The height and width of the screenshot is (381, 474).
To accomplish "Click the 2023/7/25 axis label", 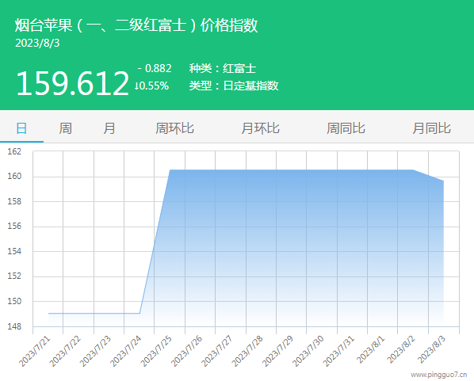I will pyautogui.click(x=157, y=351).
